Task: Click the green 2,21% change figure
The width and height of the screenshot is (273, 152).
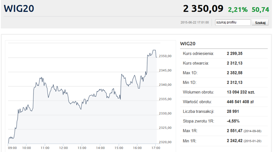Action: [x=237, y=10]
